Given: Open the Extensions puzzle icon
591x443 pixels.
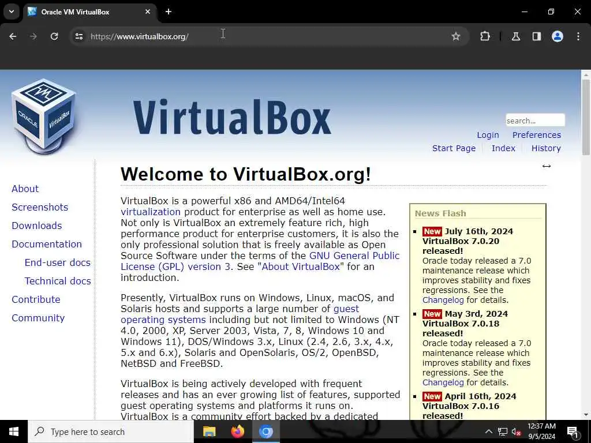Looking at the screenshot, I should coord(485,36).
